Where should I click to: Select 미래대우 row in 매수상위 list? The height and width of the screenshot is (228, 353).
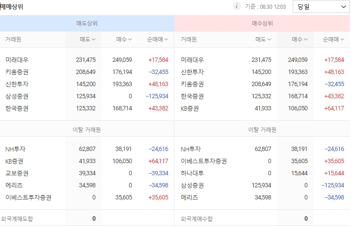tap(262, 60)
